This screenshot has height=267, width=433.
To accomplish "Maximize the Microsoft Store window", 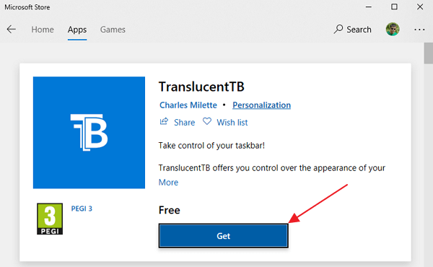I will point(394,6).
